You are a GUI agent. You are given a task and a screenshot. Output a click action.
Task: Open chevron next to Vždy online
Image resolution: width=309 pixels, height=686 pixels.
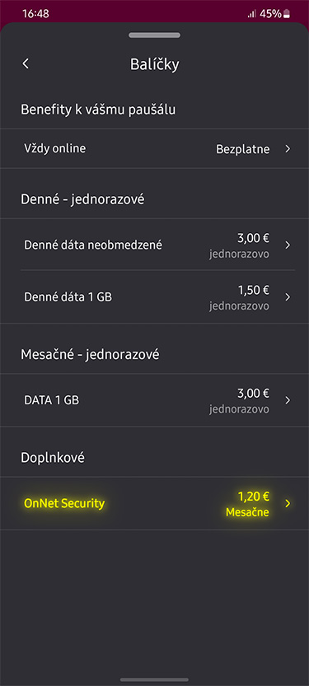(x=288, y=149)
